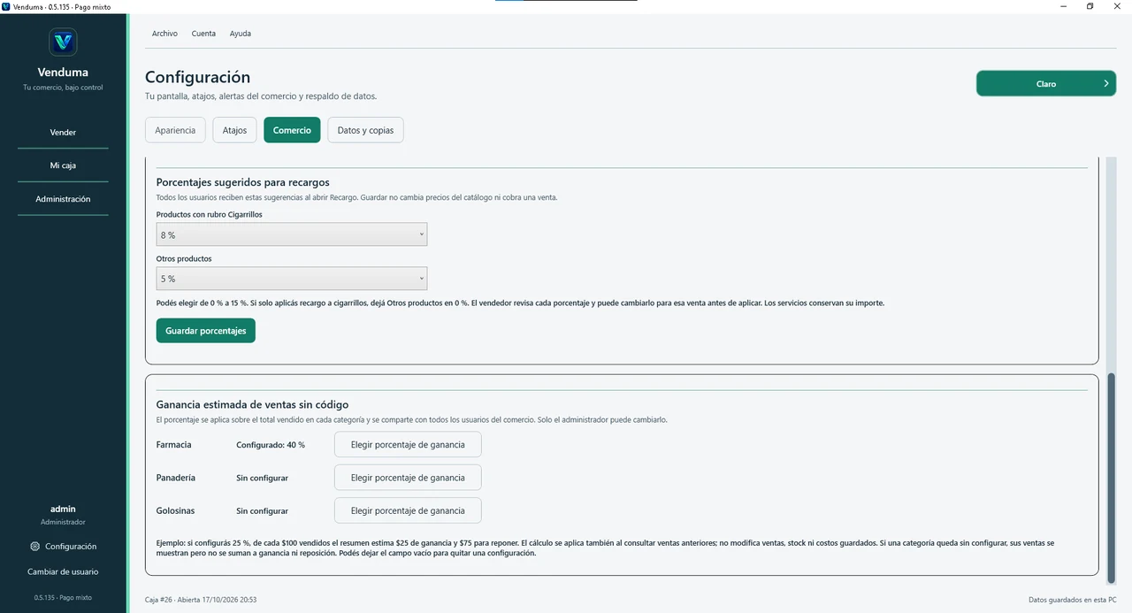Click Cambiar de usuario

click(63, 571)
